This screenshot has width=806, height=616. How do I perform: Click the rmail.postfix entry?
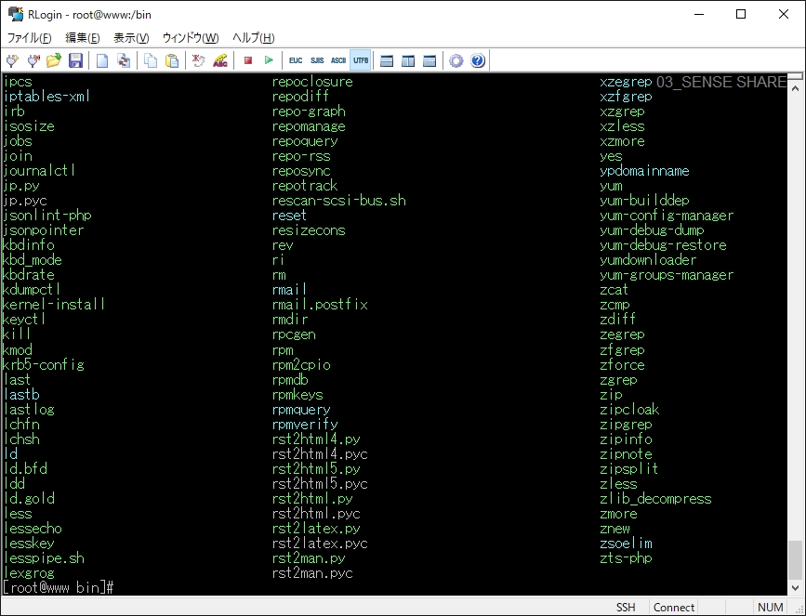pos(320,304)
